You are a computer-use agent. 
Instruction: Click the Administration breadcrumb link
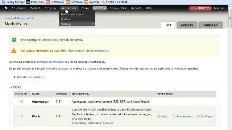[x=24, y=18]
